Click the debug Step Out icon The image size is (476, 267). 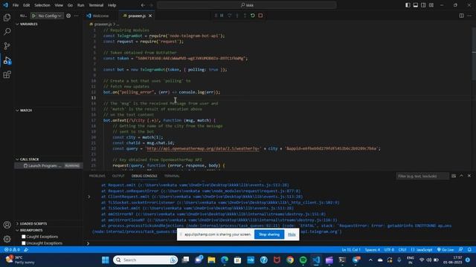(x=245, y=16)
